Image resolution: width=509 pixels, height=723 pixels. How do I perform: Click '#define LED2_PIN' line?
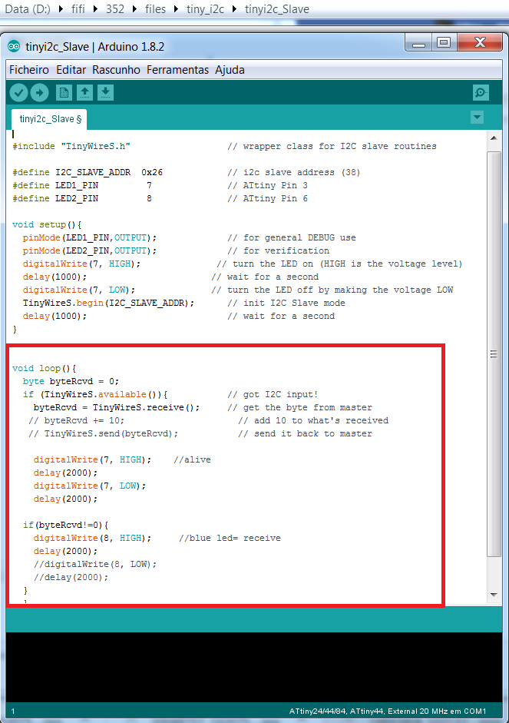82,198
